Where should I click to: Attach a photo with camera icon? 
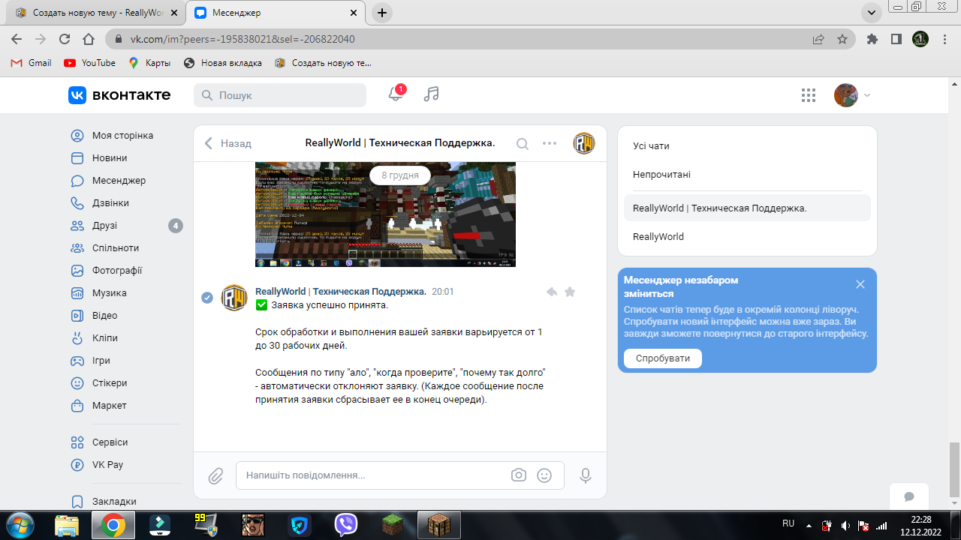point(518,475)
